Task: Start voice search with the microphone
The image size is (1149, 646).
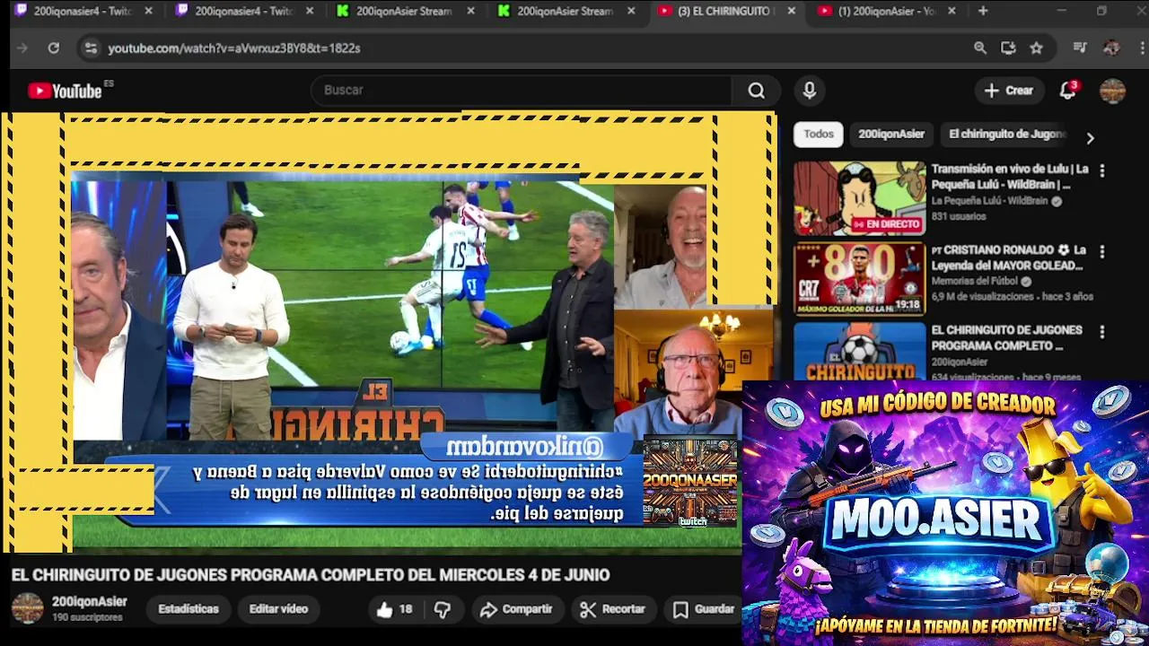Action: click(x=810, y=91)
